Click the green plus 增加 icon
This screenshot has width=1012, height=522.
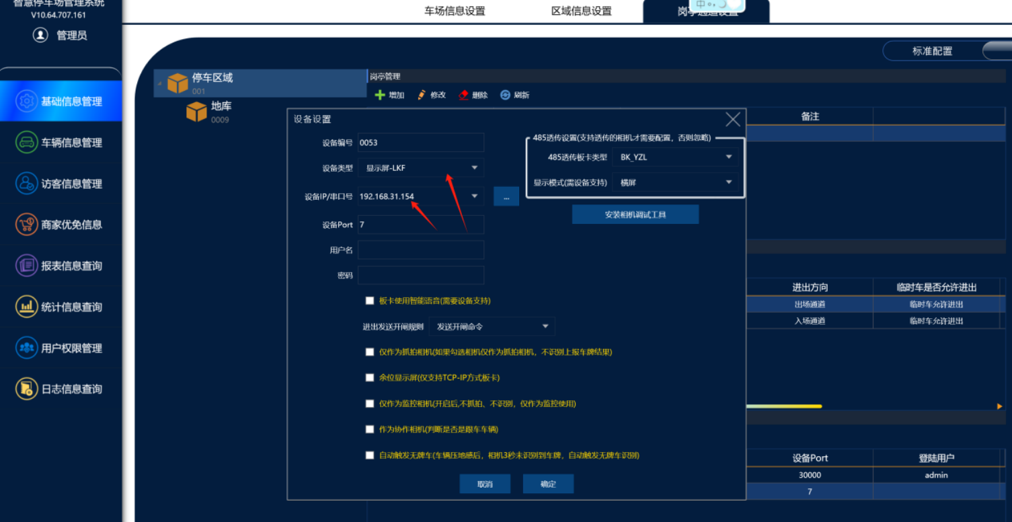380,95
